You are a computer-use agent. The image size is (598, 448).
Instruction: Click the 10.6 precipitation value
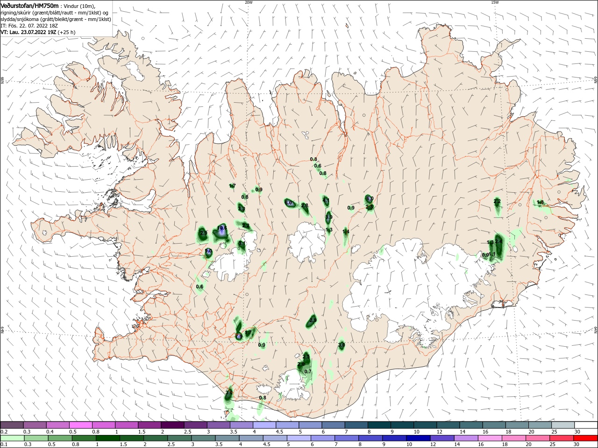222,228
